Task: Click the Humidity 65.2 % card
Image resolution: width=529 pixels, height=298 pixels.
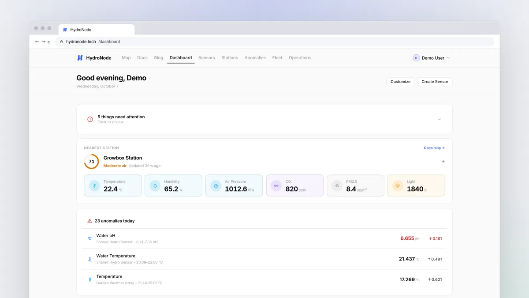Action: [x=173, y=185]
